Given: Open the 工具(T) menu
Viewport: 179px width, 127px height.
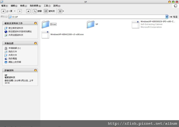Looking at the screenshot, I should tap(47, 6).
